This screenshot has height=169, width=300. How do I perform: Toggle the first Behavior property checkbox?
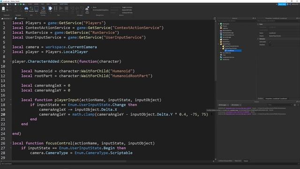click(x=270, y=42)
